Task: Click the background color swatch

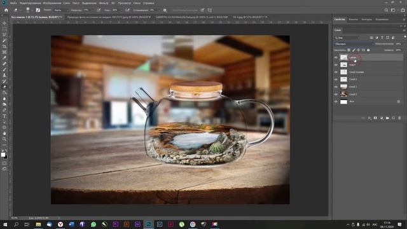Action: (6, 157)
